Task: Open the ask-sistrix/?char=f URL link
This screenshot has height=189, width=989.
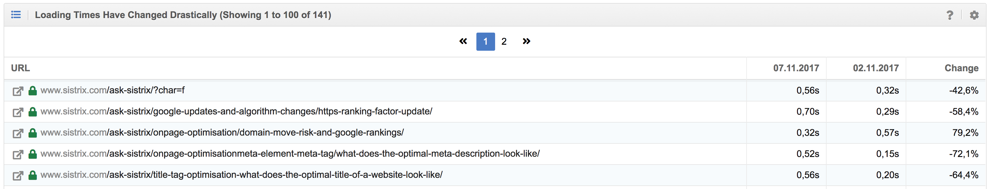Action: coord(113,90)
